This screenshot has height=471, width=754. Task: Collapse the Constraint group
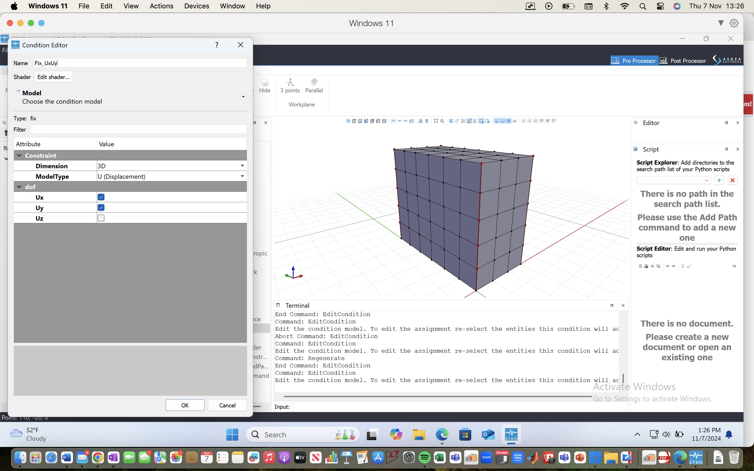19,155
